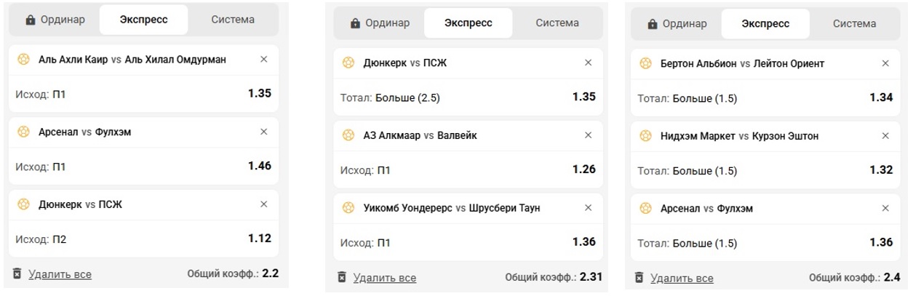Remove the Уикомб Уондерерс vs Шрусбери Таун bet

589,208
